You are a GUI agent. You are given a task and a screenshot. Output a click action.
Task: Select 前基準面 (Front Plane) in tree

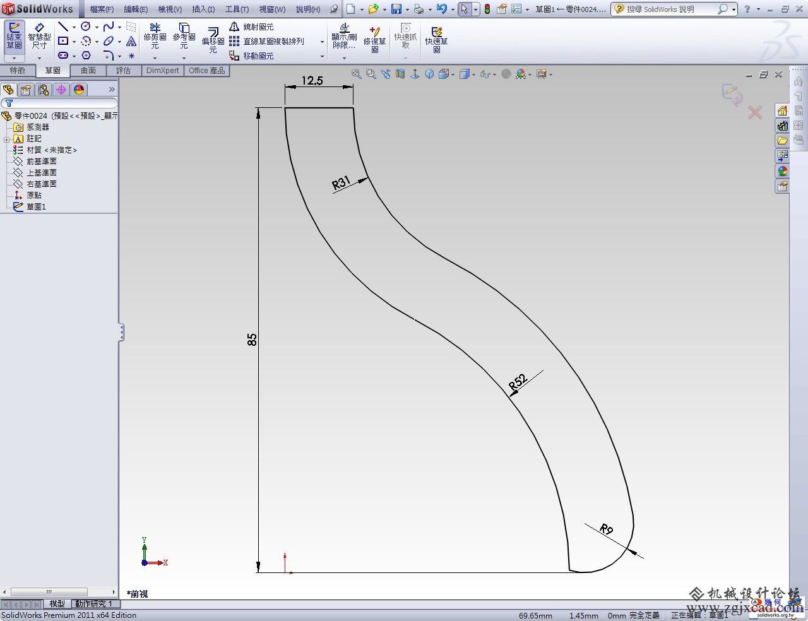pos(42,162)
